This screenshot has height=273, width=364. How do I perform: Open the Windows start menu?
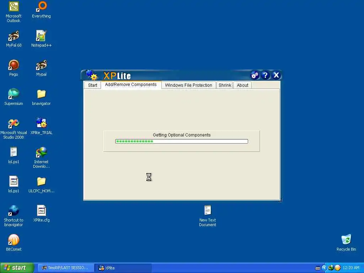[x=17, y=268]
